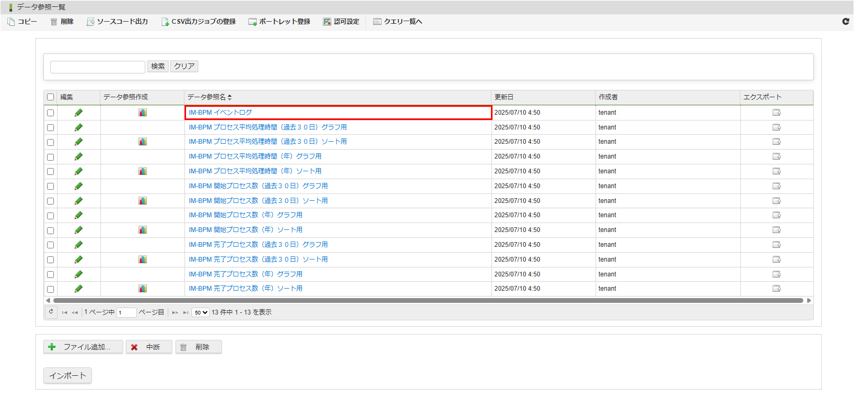
Task: Go to the next page in pager
Action: tap(175, 312)
